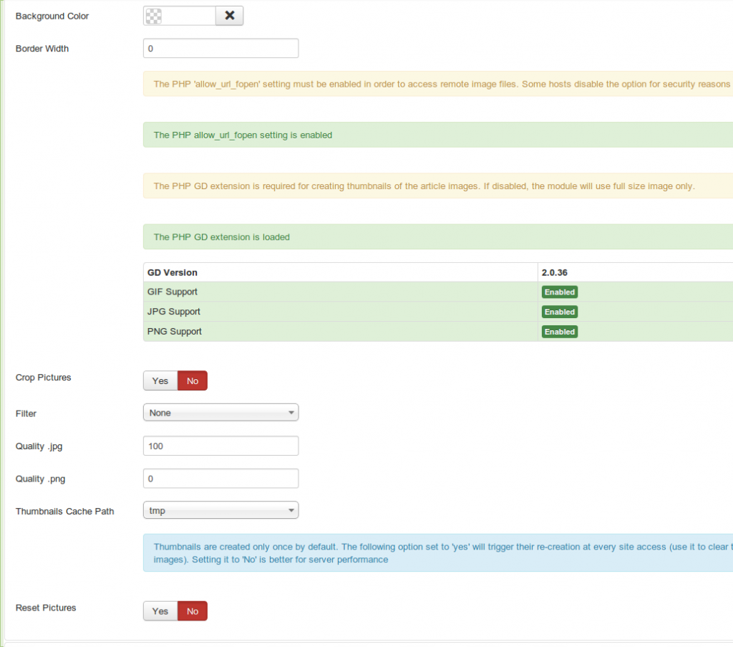
Task: Click the Quality .png input field
Action: [220, 478]
